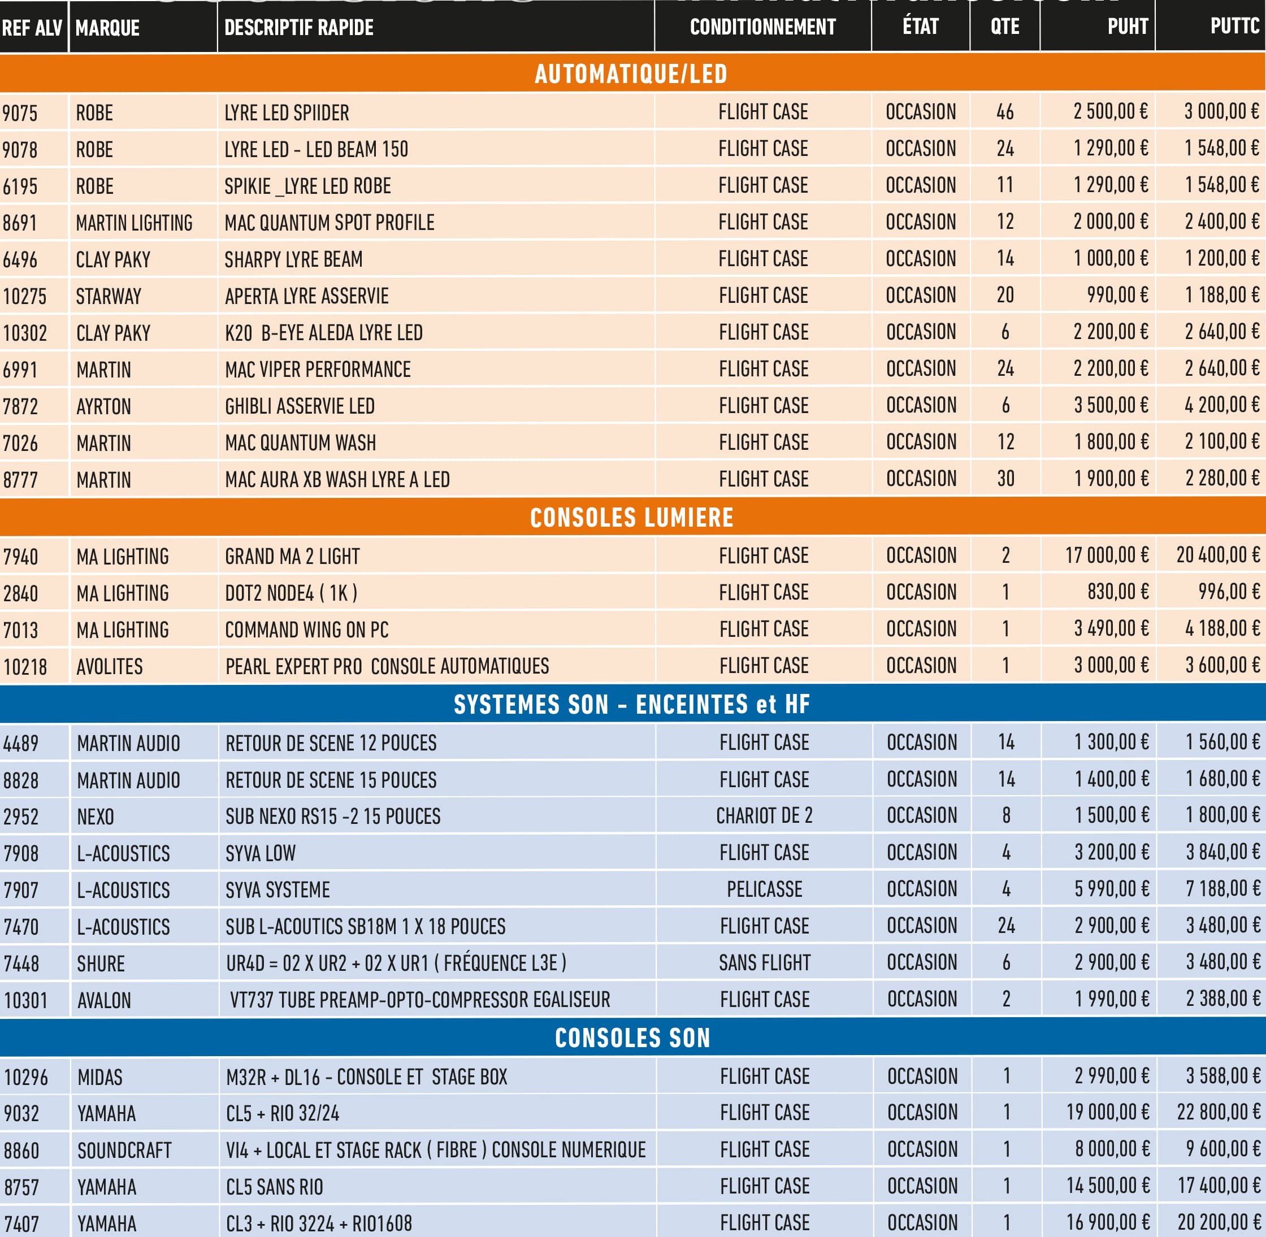Click description SPIKIE _LYRE LED ROBE
This screenshot has height=1237, width=1266.
(x=308, y=186)
